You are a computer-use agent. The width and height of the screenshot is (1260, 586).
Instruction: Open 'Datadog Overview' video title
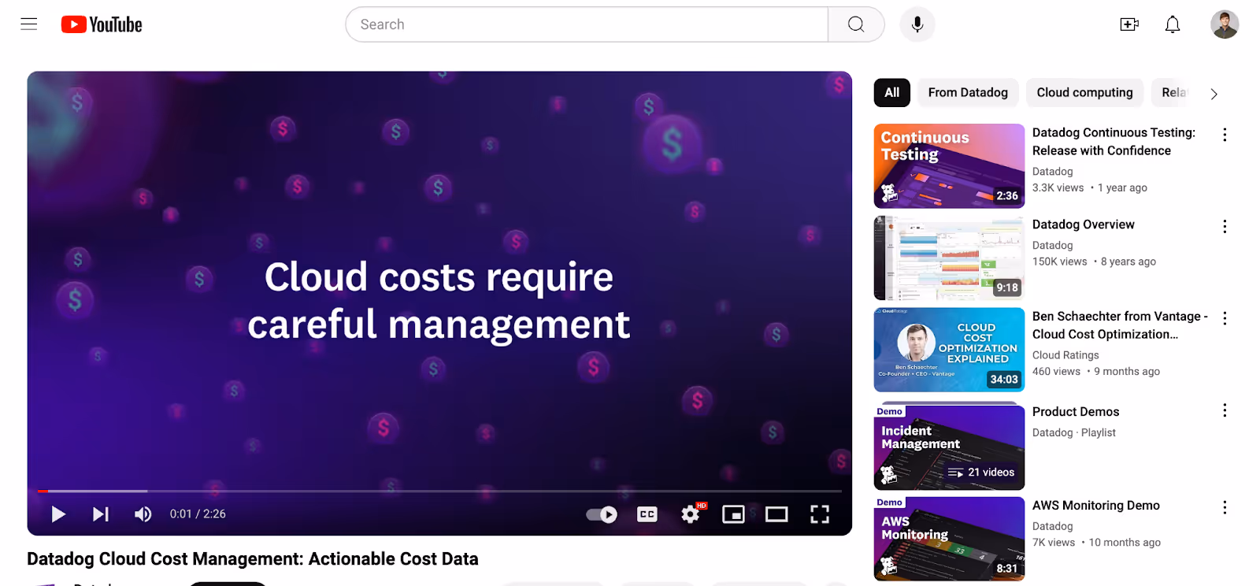[x=1084, y=224]
